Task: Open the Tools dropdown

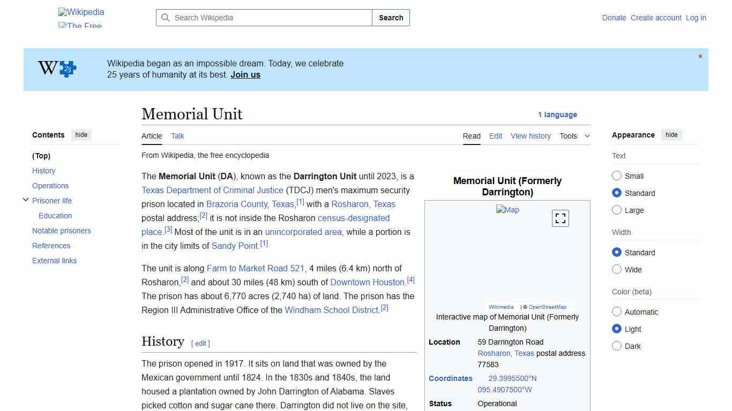Action: (x=574, y=136)
